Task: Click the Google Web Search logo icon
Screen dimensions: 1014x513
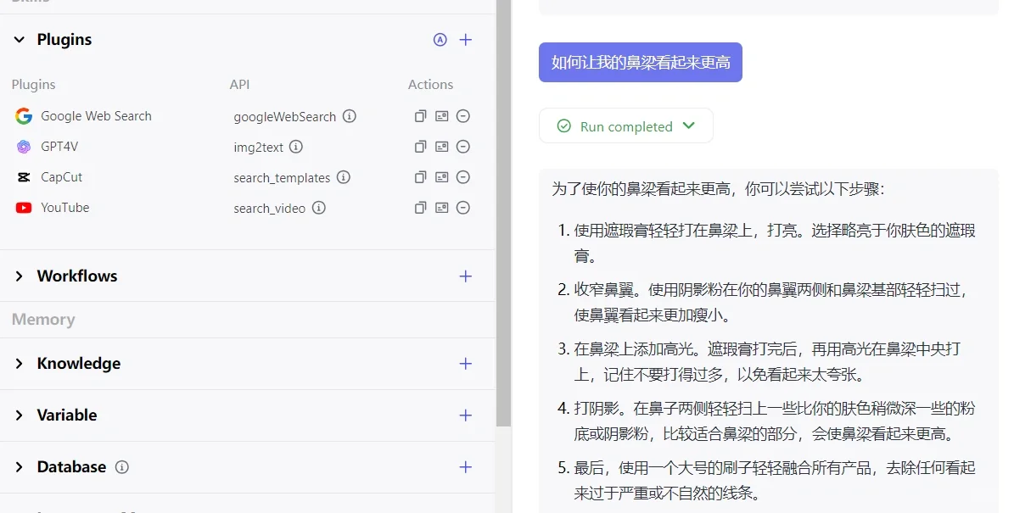Action: click(24, 116)
